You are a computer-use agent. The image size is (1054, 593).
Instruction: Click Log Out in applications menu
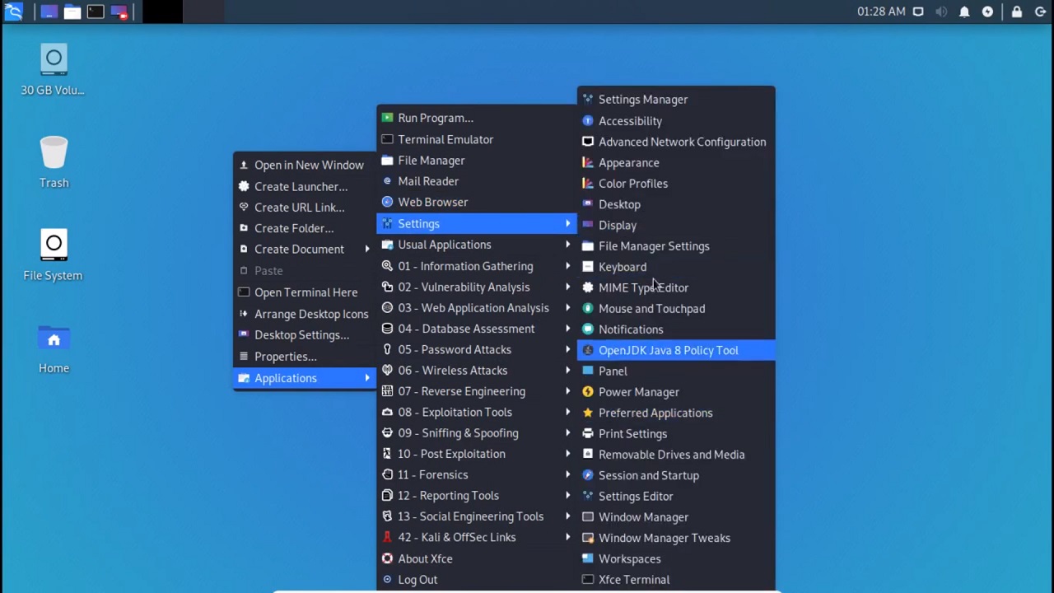pyautogui.click(x=417, y=579)
